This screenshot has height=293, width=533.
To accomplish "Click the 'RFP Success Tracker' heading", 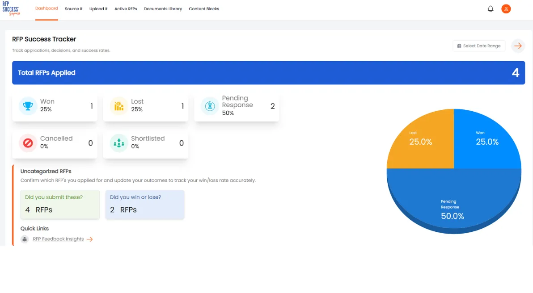I will [x=44, y=39].
